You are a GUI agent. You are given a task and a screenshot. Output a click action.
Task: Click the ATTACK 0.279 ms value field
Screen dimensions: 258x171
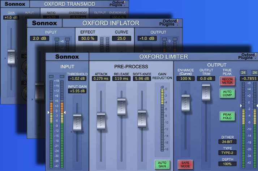point(101,78)
